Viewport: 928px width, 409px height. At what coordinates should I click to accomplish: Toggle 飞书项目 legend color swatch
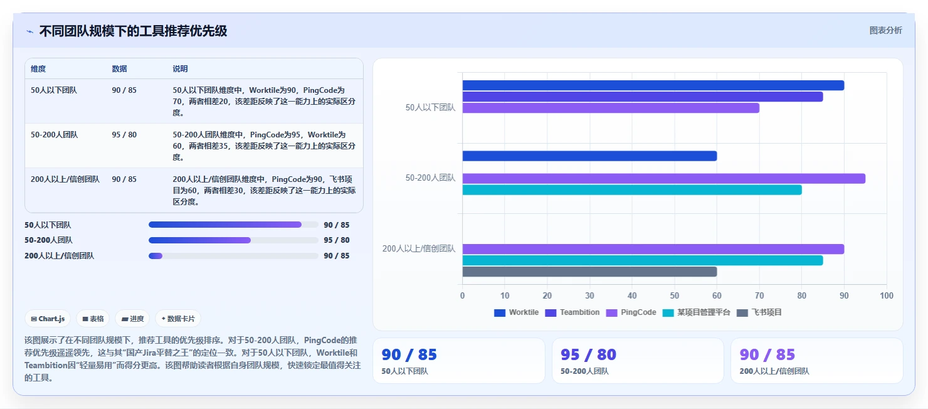tap(742, 312)
